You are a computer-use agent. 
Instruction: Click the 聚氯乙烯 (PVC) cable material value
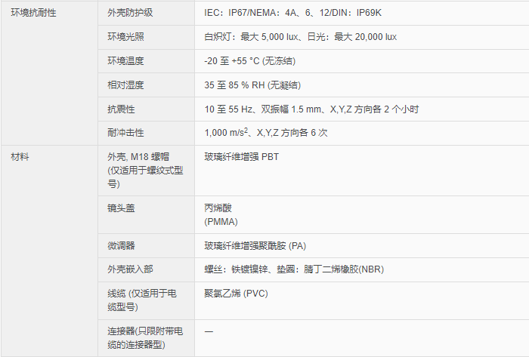pos(236,294)
